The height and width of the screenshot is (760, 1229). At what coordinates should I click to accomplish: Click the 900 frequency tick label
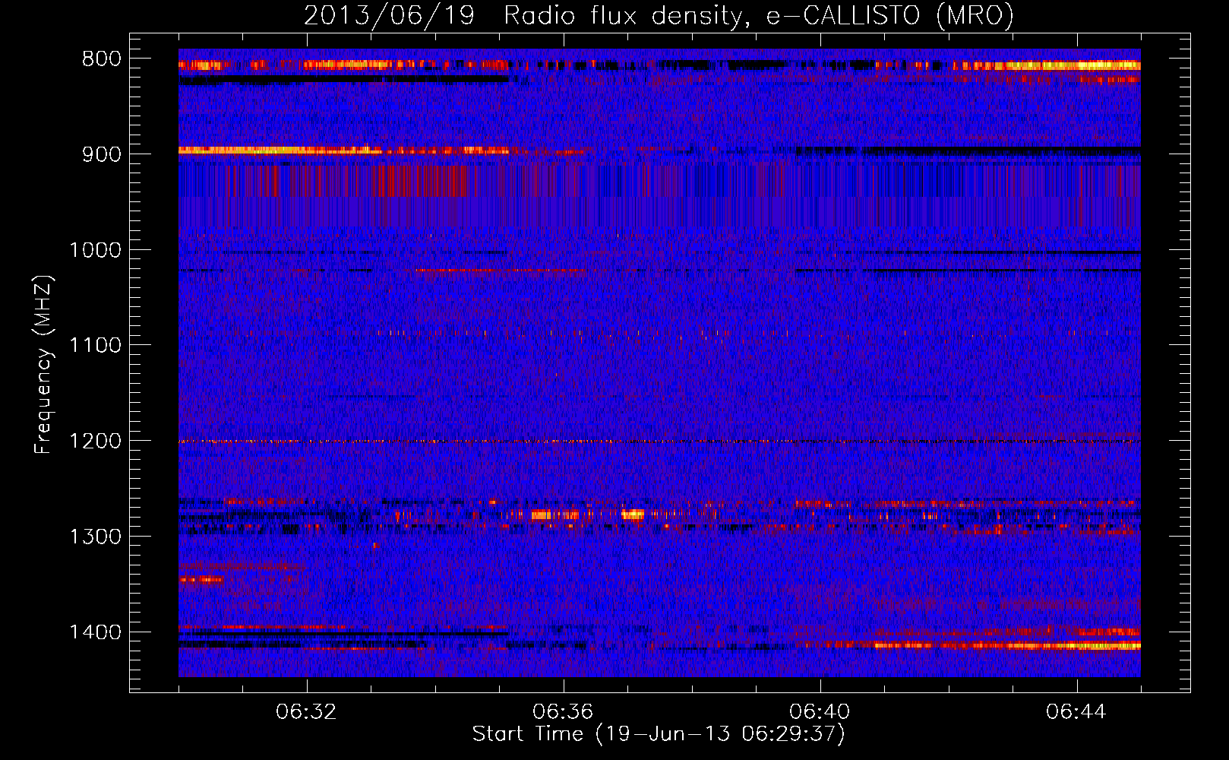[x=102, y=154]
